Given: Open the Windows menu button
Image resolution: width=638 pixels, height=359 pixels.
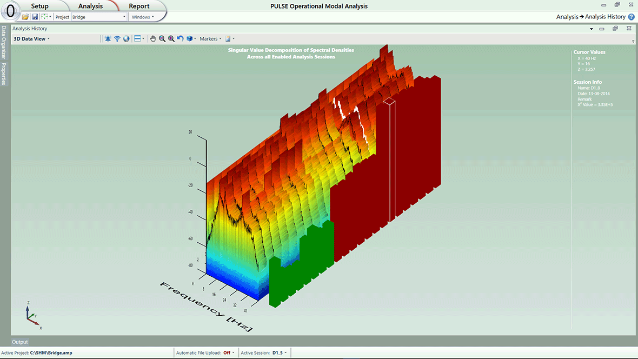Looking at the screenshot, I should (143, 17).
